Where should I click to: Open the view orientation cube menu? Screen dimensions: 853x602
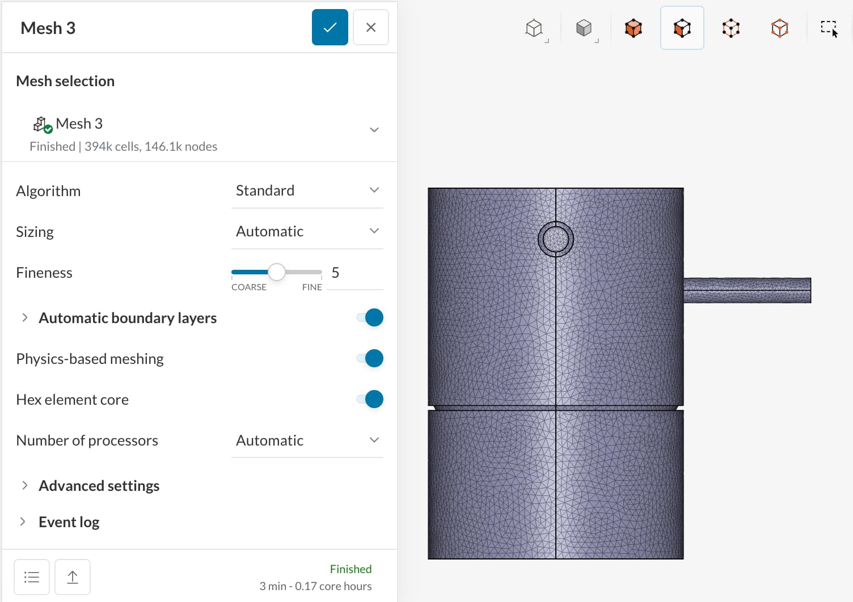pyautogui.click(x=534, y=28)
